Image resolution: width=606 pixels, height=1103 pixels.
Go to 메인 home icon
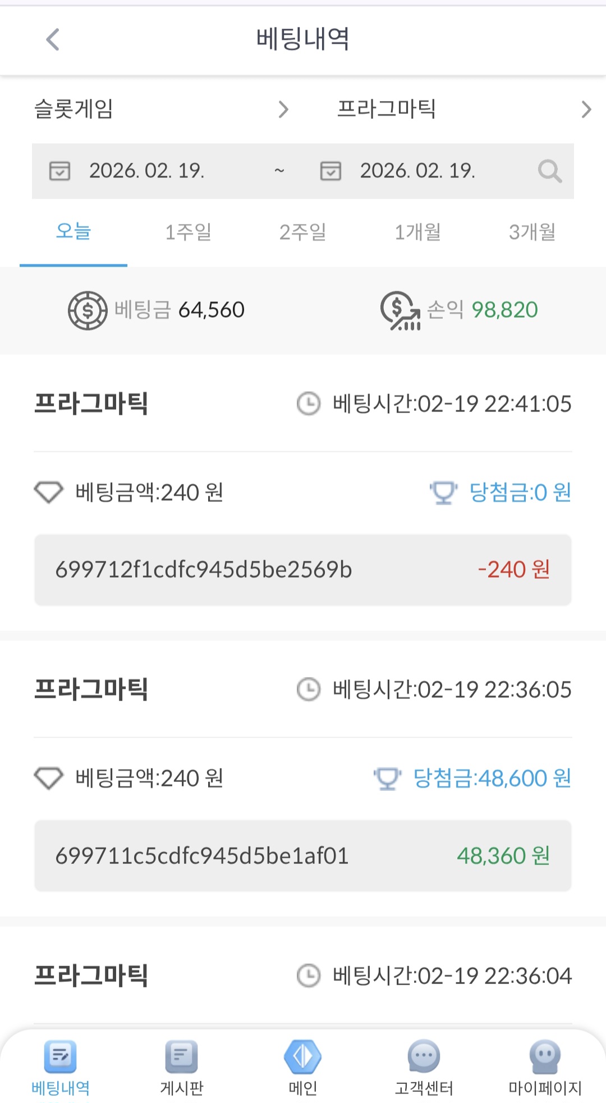pyautogui.click(x=303, y=1056)
